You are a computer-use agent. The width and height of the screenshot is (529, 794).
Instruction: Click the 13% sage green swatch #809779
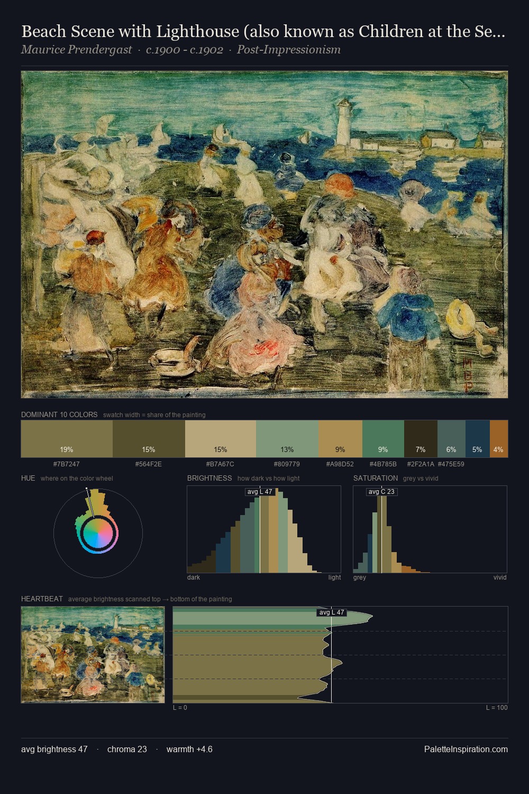tap(287, 439)
